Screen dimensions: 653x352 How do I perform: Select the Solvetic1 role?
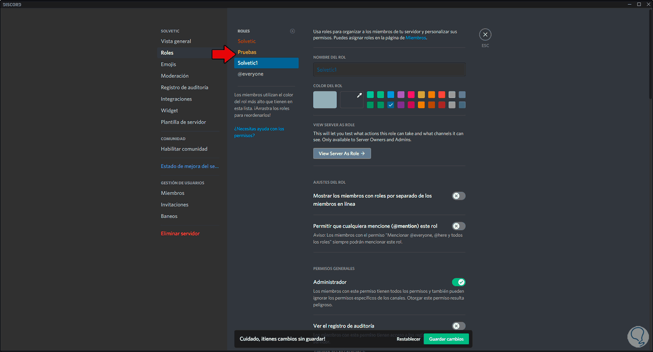(x=266, y=63)
